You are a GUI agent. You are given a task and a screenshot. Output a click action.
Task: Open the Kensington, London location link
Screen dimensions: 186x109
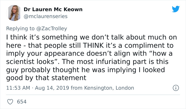(x=109, y=88)
